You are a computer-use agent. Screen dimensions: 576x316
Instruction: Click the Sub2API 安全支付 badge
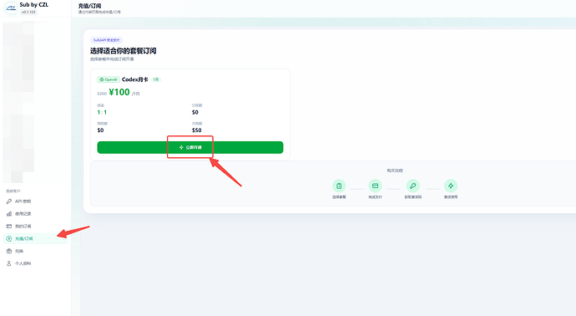[x=107, y=40]
